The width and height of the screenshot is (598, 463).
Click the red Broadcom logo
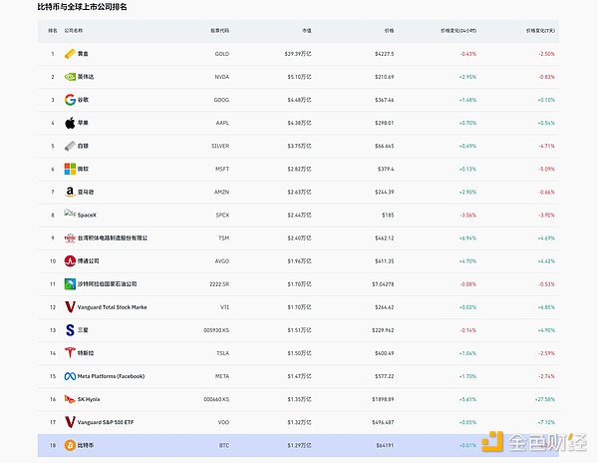pos(70,261)
